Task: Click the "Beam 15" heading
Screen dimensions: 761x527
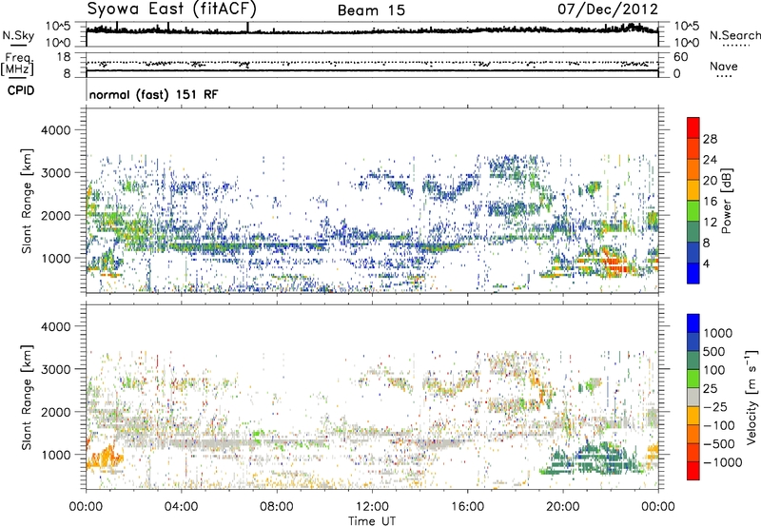Action: pos(371,10)
